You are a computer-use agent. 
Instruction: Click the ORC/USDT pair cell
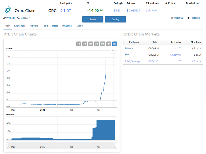(154, 55)
